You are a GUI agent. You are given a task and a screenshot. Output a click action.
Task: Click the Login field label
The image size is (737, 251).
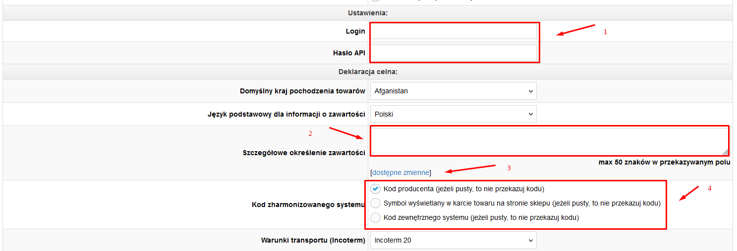click(355, 31)
